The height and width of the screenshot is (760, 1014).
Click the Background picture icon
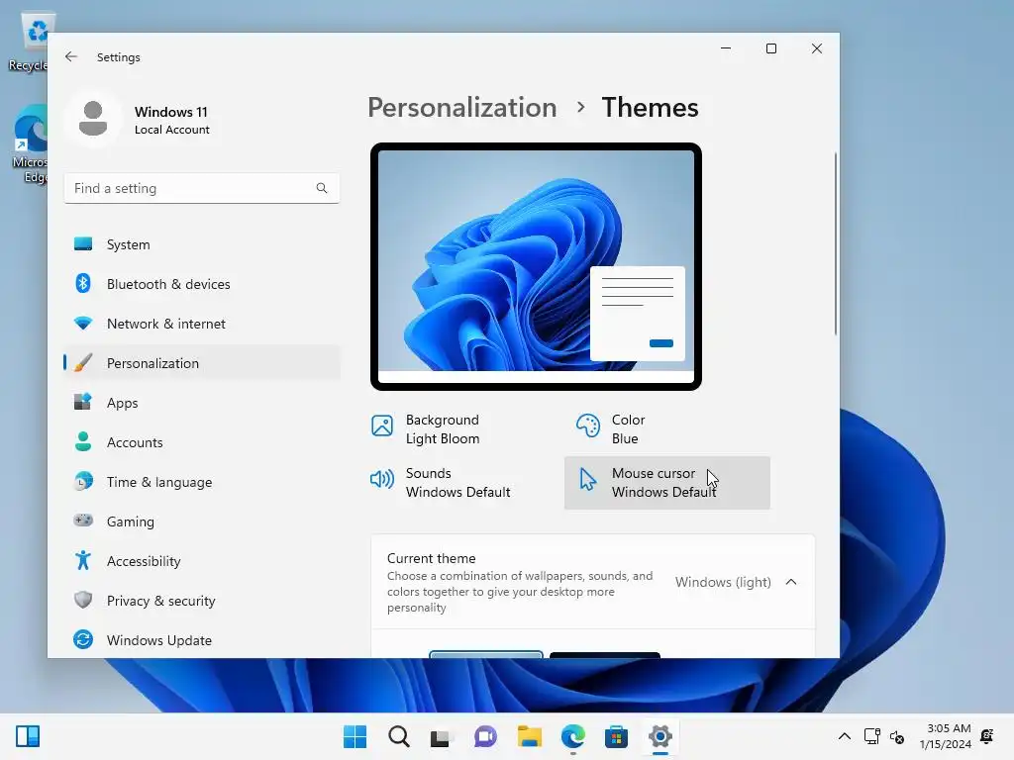point(382,426)
